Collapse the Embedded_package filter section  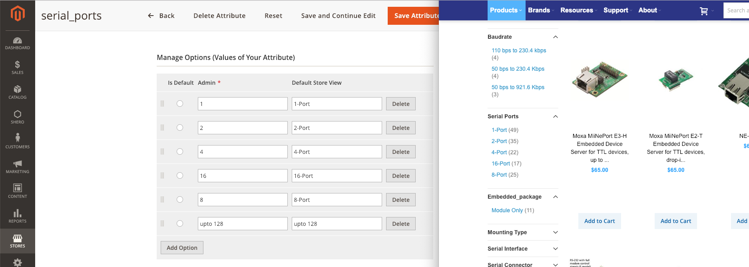(x=555, y=197)
